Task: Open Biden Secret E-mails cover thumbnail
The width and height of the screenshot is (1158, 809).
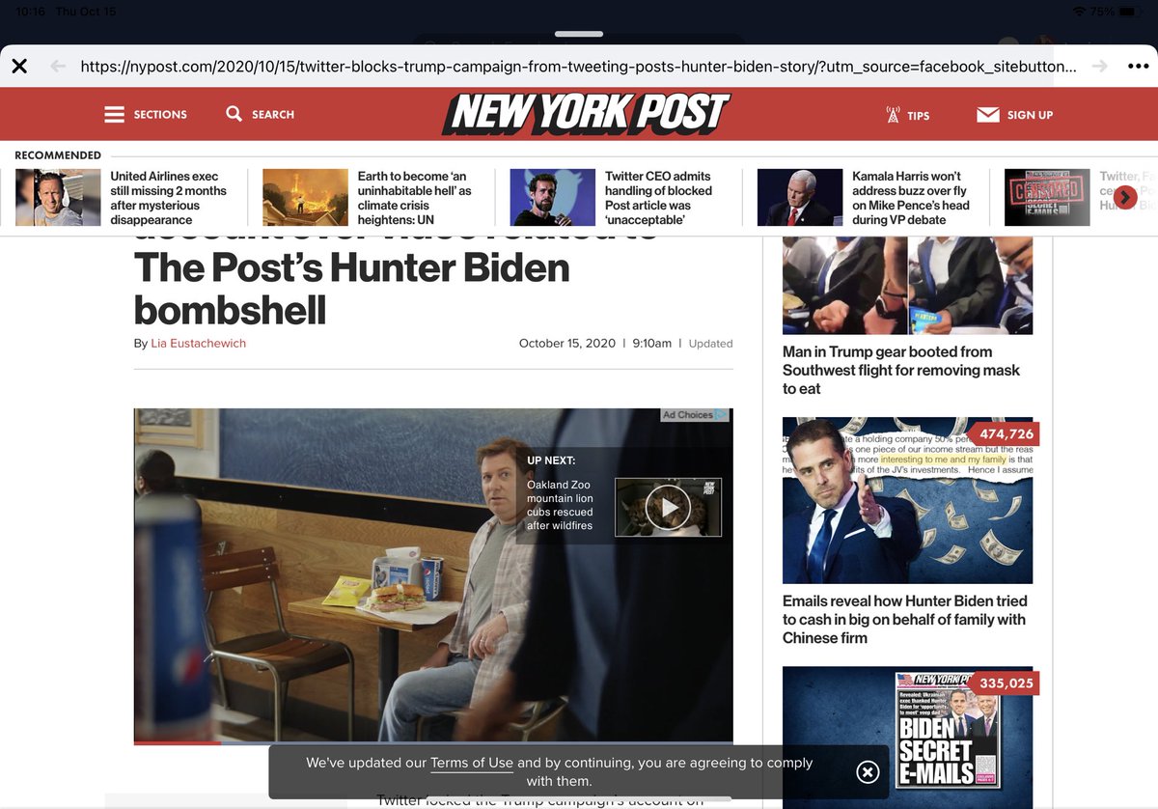Action: [907, 738]
